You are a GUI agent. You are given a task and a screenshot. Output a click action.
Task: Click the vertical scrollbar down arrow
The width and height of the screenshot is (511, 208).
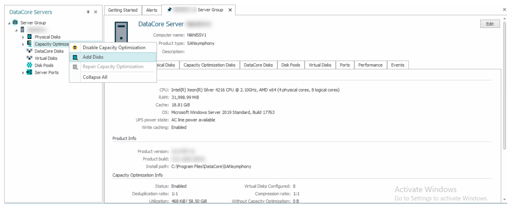[x=505, y=200]
